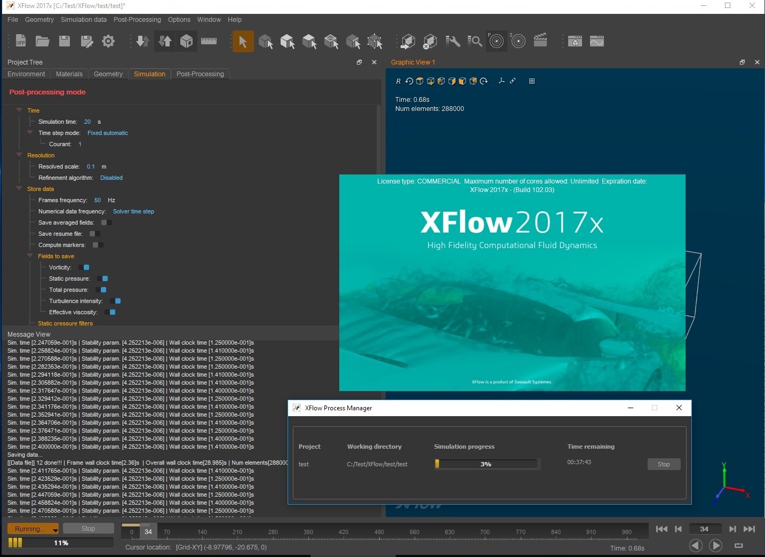Click the Save As pencil-floppy icon
This screenshot has width=765, height=557.
(x=86, y=41)
